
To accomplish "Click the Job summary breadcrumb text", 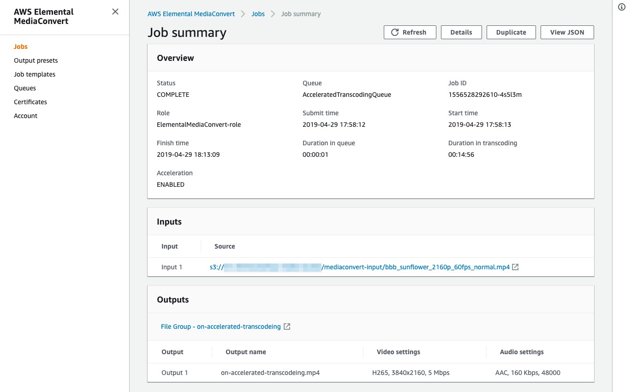I will 301,14.
